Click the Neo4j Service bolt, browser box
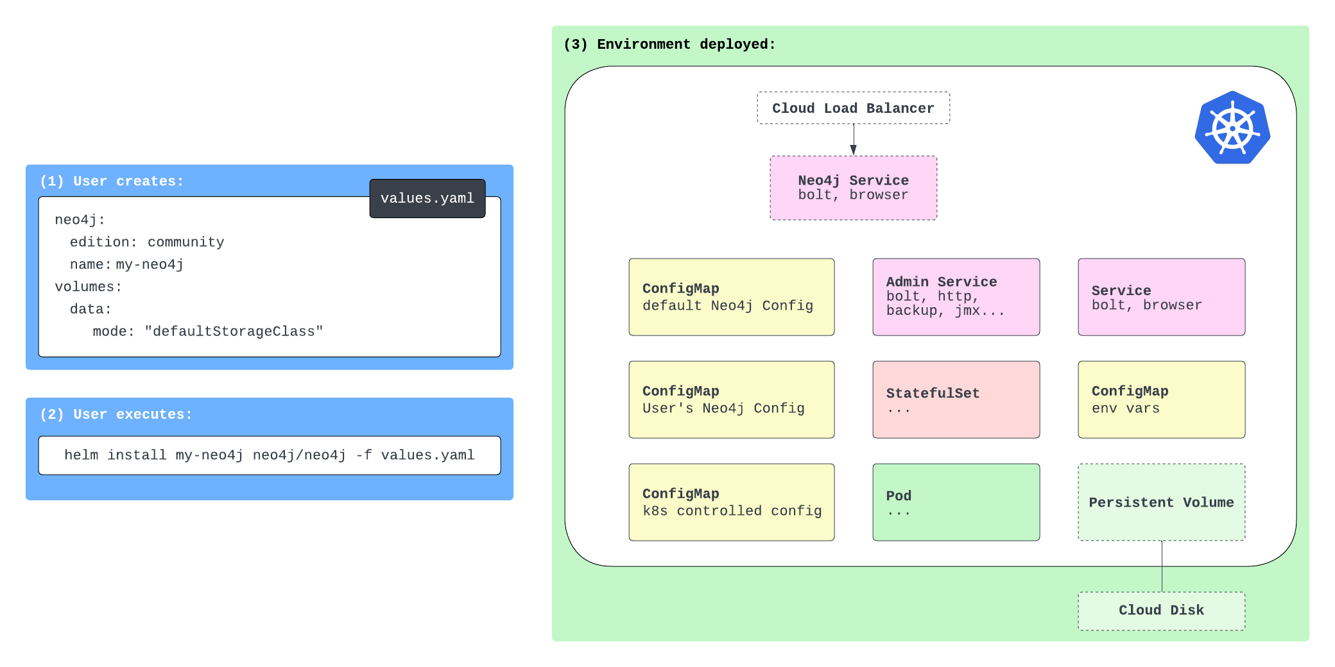This screenshot has width=1335, height=667. (853, 188)
